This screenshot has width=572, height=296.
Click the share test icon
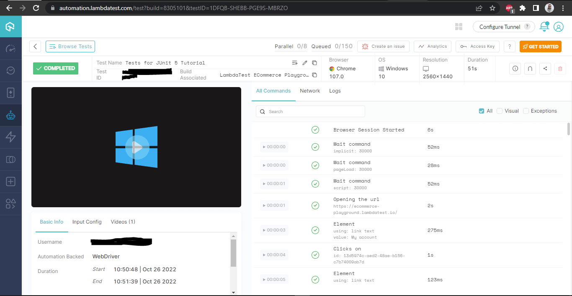tap(545, 69)
